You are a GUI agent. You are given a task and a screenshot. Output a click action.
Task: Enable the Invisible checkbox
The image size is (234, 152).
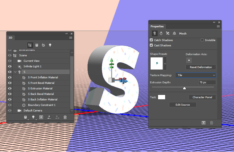(x=202, y=40)
